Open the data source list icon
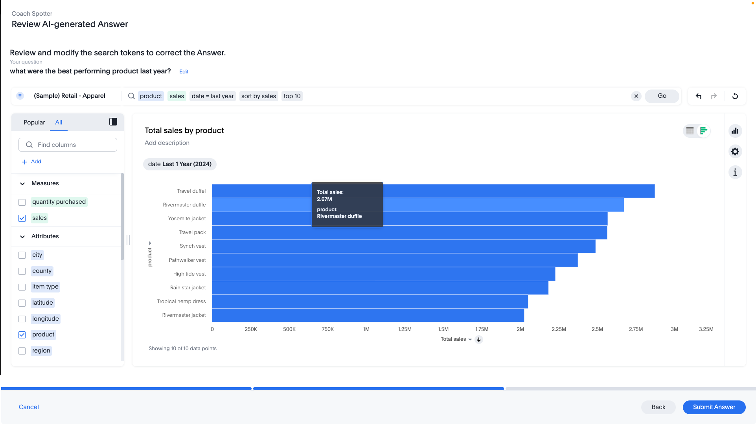This screenshot has height=424, width=756. point(20,96)
